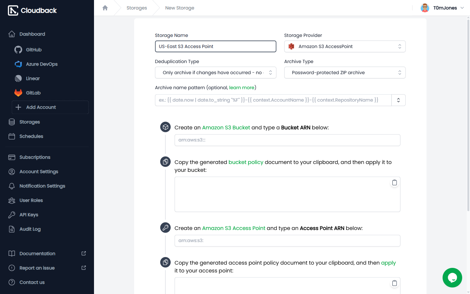The height and width of the screenshot is (294, 470).
Task: Open the Storage Provider dropdown
Action: [345, 46]
